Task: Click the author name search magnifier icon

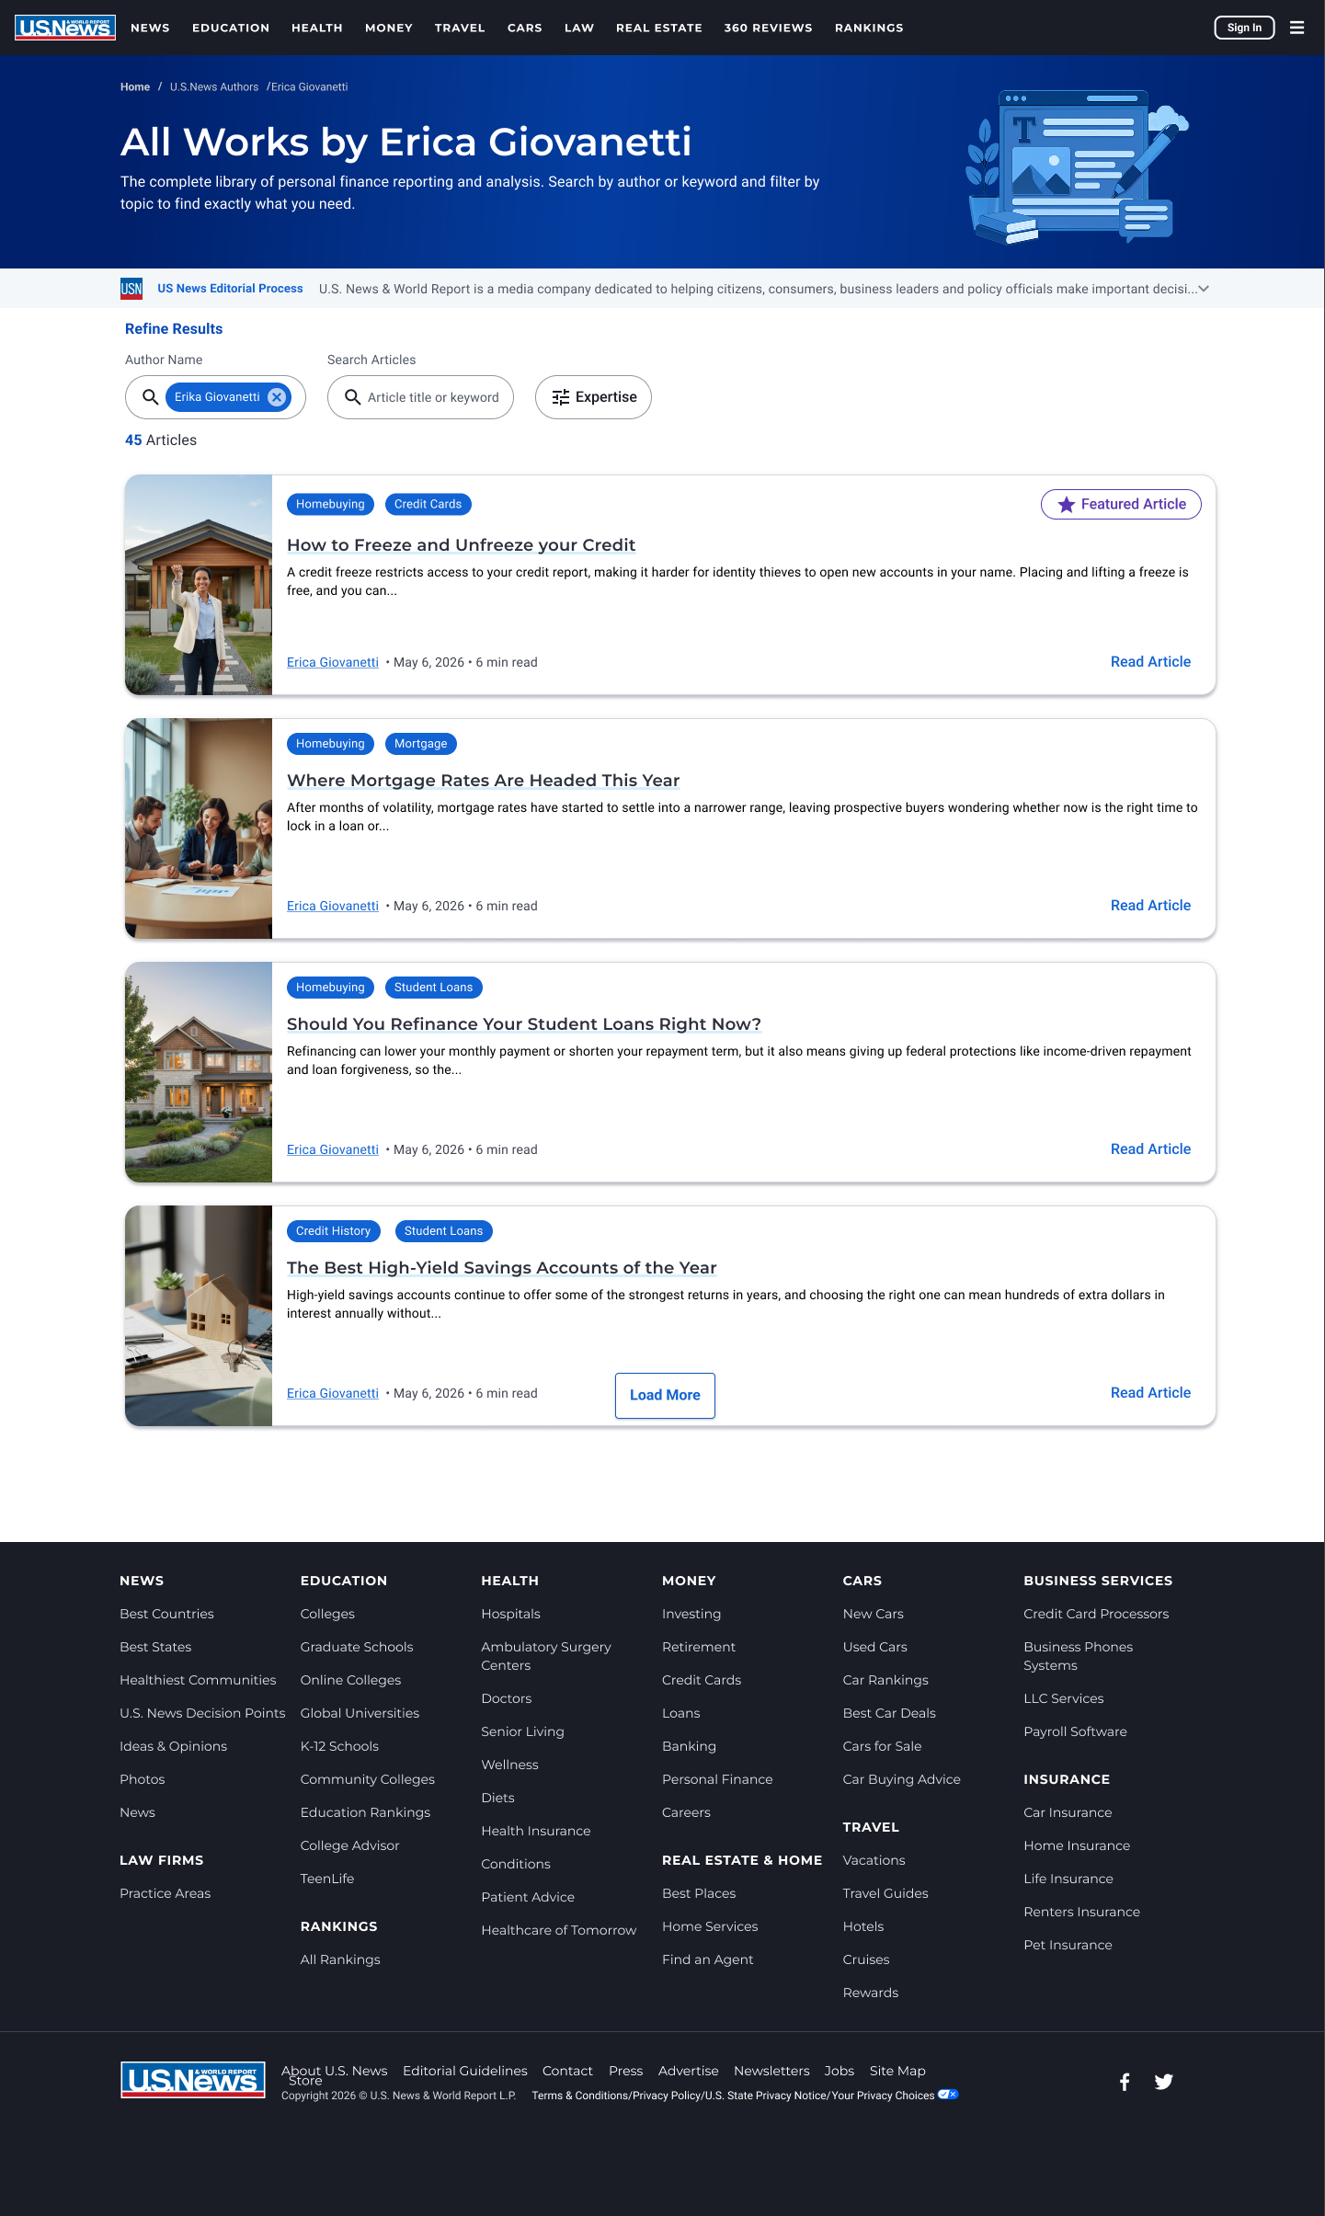Action: click(150, 397)
